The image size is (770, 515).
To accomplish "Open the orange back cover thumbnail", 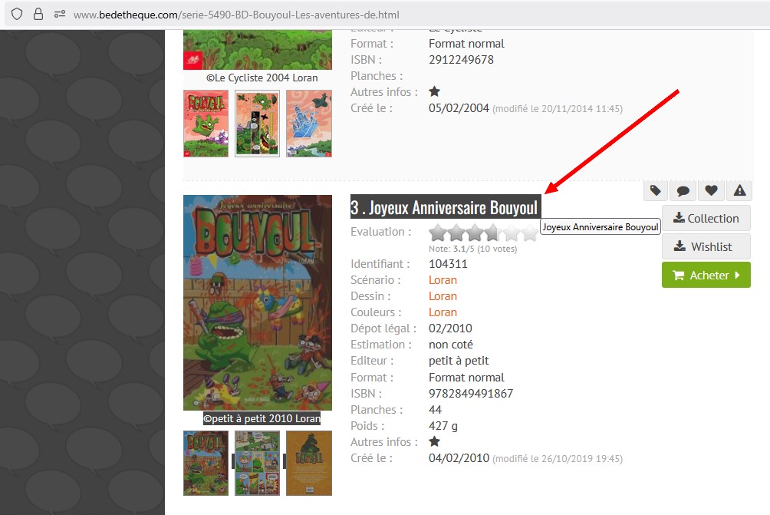I will coord(309,463).
